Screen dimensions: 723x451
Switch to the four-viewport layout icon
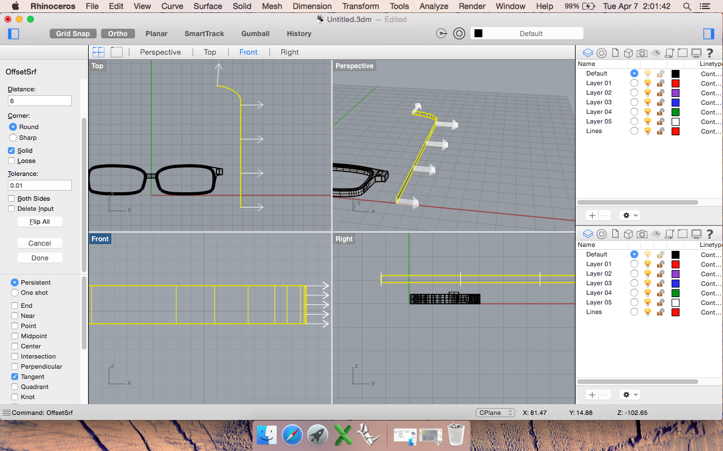[x=99, y=52]
